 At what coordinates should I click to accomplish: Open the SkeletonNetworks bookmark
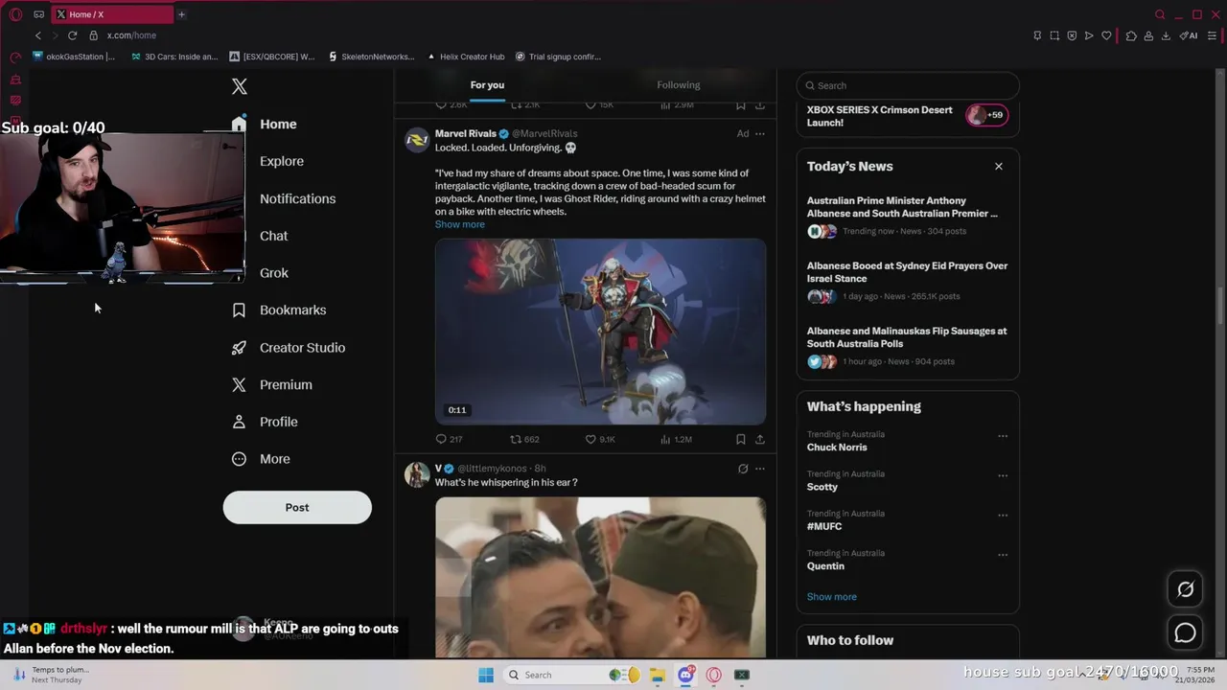point(372,57)
